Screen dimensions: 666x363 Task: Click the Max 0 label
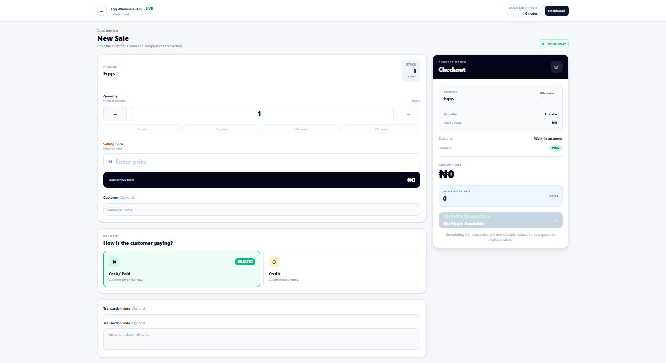coord(416,101)
